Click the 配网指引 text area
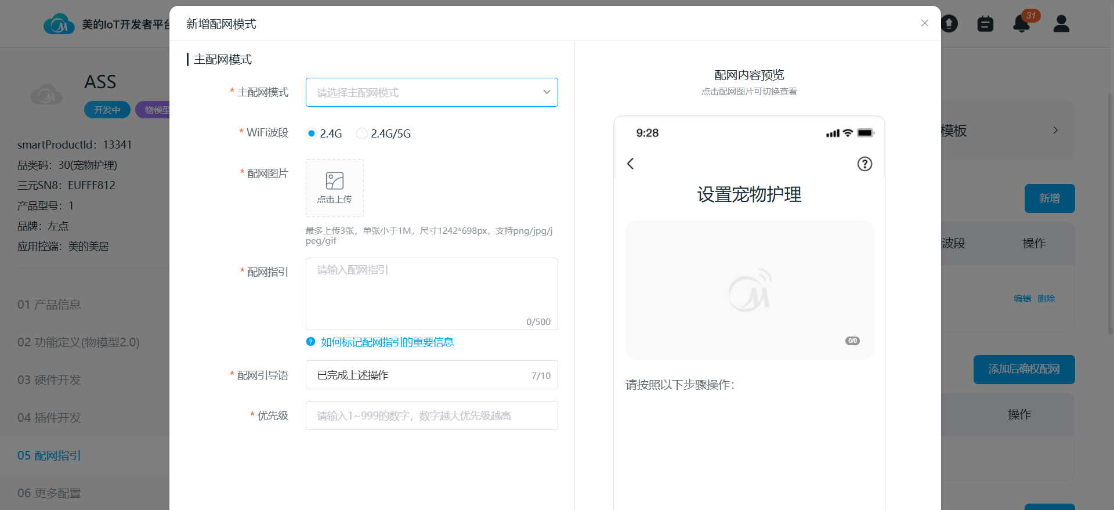 (x=431, y=293)
